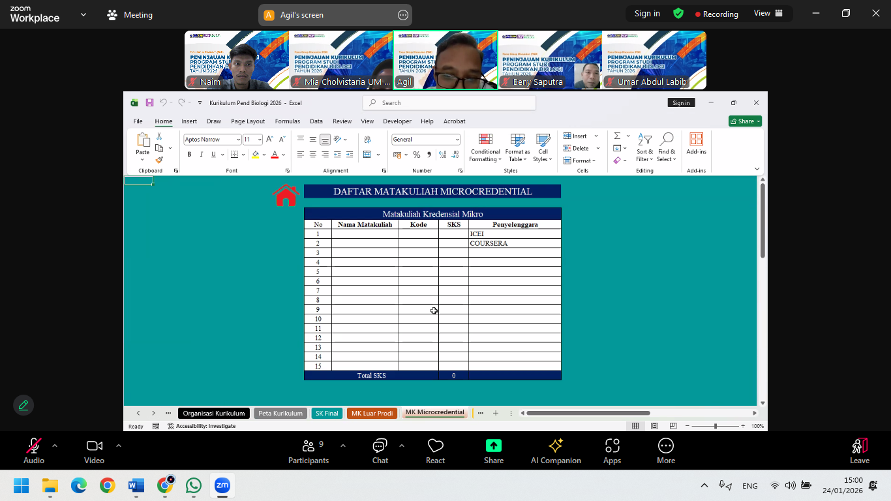Open the Zoom Chat panel

[x=380, y=446]
